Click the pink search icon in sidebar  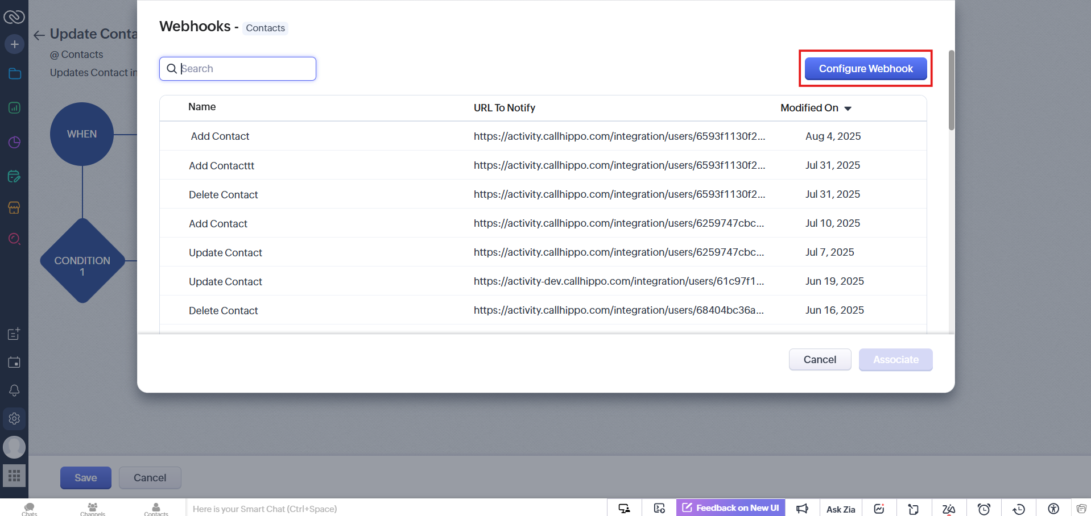14,239
